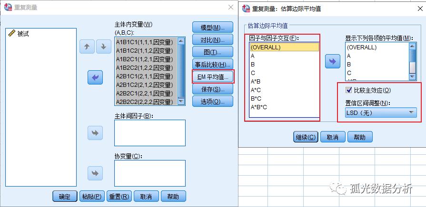Move selected variable down with down arrow
This screenshot has height=207, width=426.
[103, 47]
